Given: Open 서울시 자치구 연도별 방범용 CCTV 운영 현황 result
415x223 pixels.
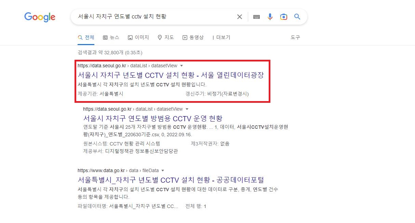Looking at the screenshot, I should tap(153, 119).
